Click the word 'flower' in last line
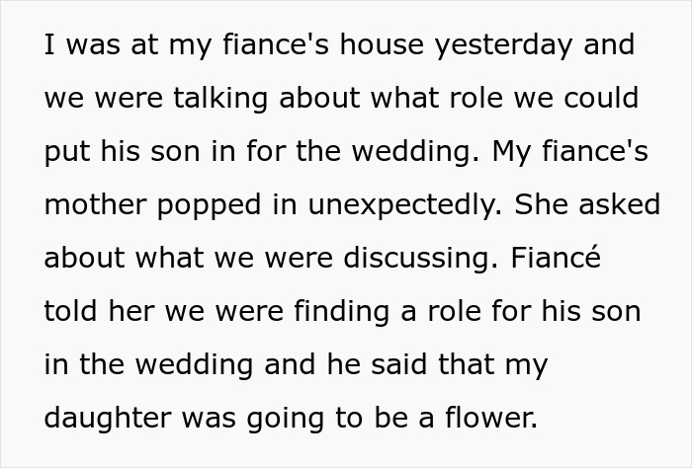Screen dimensions: 692x468 [491, 417]
